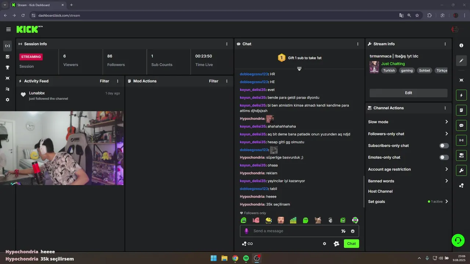This screenshot has width=470, height=264.
Task: Open Mod Actions three-dot menu
Action: tap(227, 81)
